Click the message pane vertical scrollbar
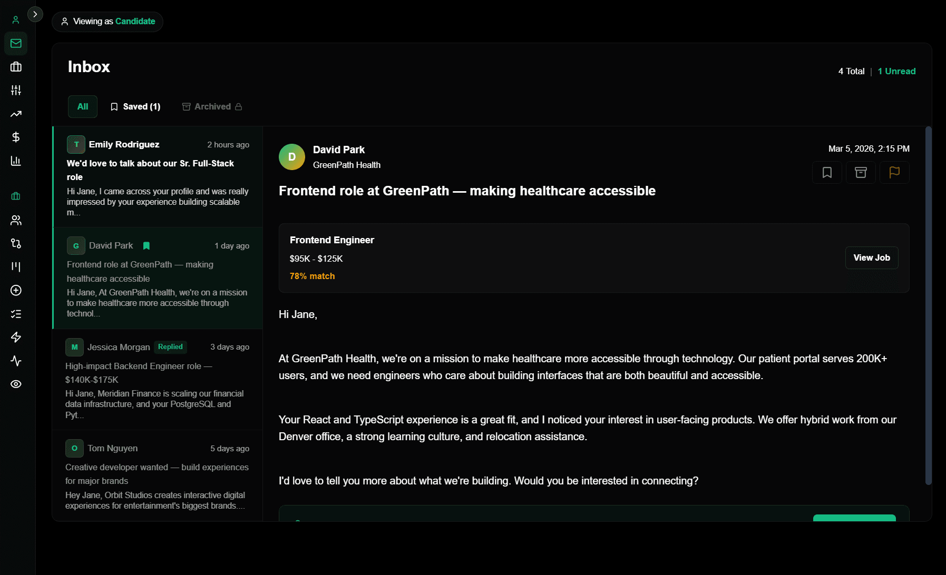Image resolution: width=946 pixels, height=575 pixels. (x=928, y=305)
